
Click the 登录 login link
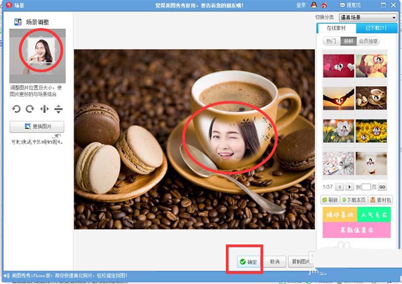pos(301,5)
